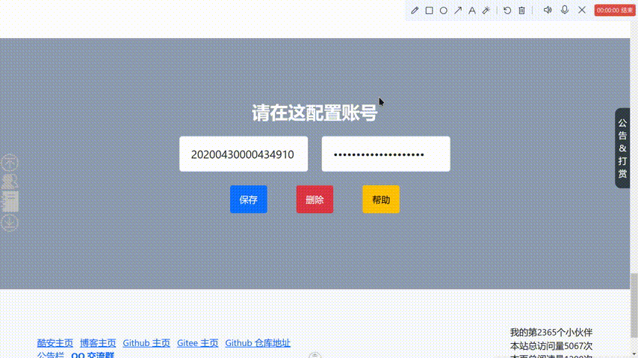Open the 酷安主页 link

[55, 343]
